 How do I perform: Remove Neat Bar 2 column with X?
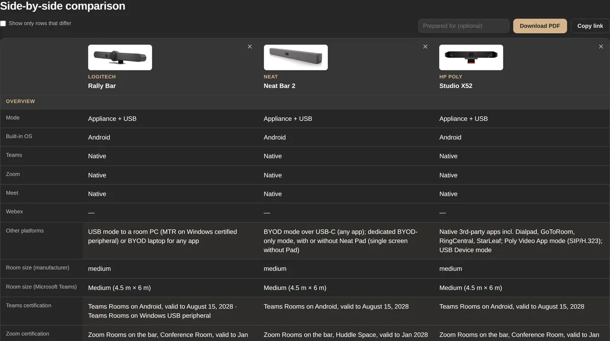point(425,47)
